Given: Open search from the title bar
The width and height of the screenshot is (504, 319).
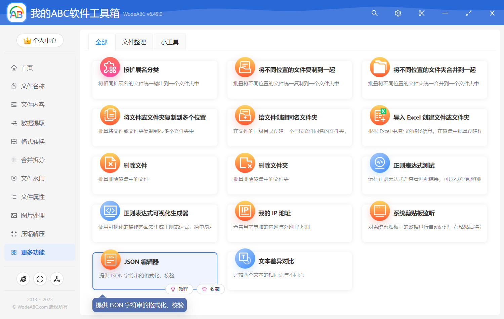Looking at the screenshot, I should (x=374, y=13).
